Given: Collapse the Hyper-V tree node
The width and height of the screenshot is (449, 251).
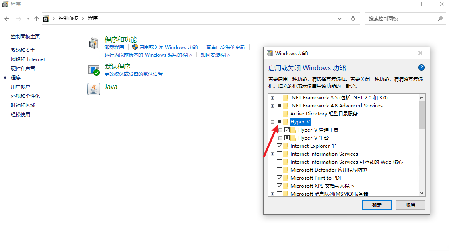Looking at the screenshot, I should coord(272,122).
